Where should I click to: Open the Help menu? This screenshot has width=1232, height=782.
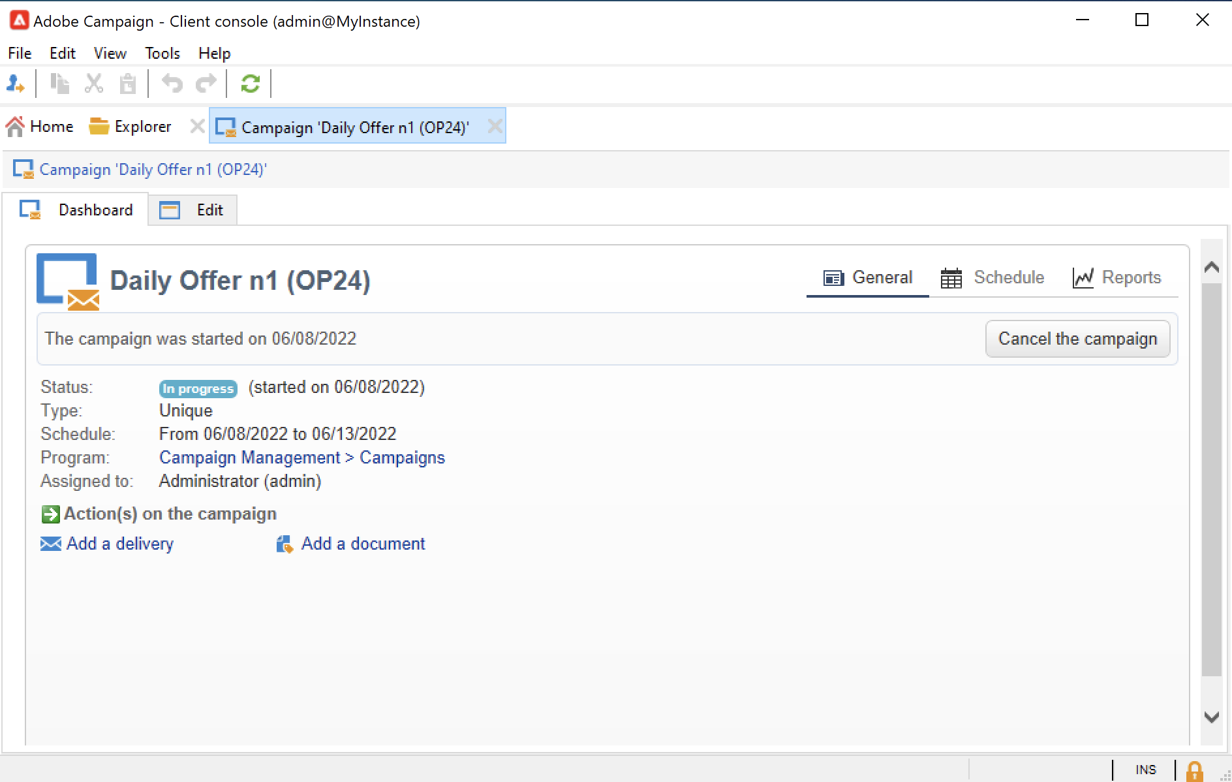215,54
